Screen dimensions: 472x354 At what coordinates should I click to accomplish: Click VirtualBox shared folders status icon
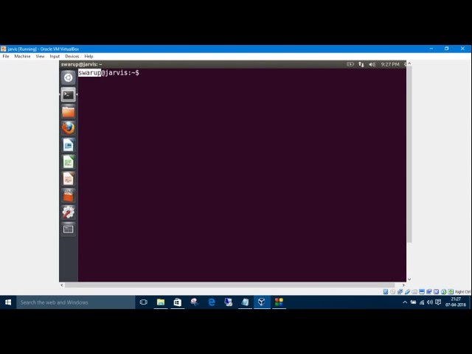pos(414,291)
